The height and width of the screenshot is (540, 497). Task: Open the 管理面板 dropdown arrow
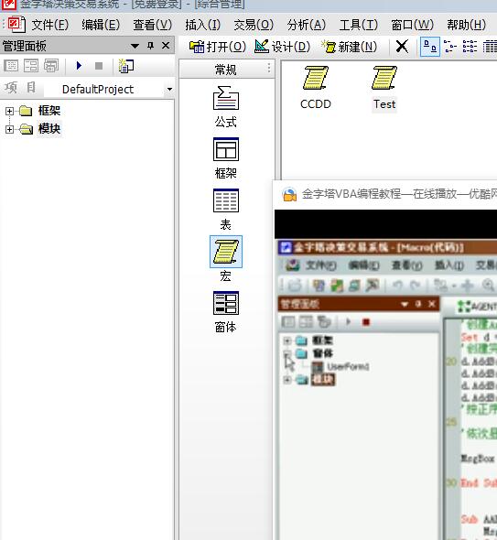coord(135,46)
